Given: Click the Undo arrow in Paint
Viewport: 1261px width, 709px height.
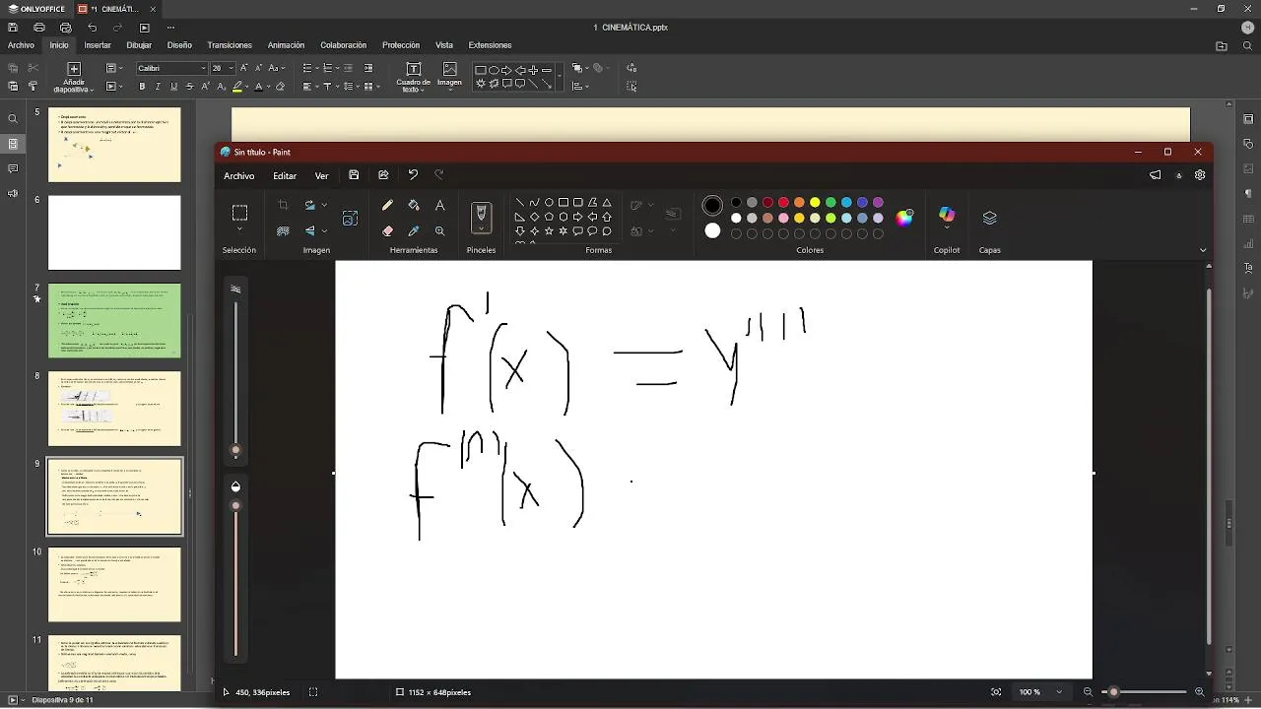Looking at the screenshot, I should click(x=413, y=175).
